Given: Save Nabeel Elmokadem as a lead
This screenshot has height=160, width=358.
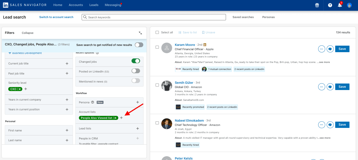Looking at the screenshot, I should point(342,125).
